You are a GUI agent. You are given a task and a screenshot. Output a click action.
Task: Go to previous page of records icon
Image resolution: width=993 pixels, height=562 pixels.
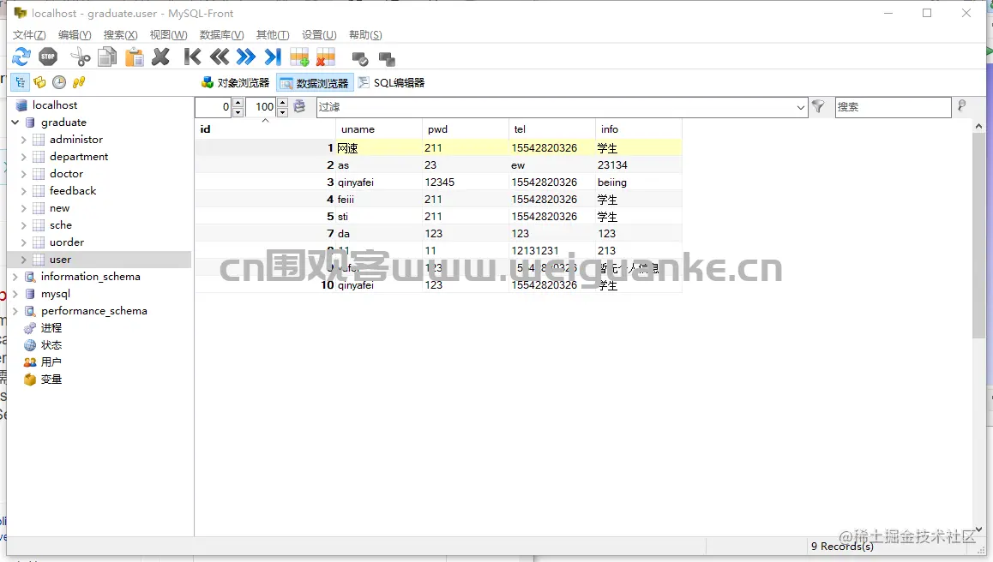[220, 57]
